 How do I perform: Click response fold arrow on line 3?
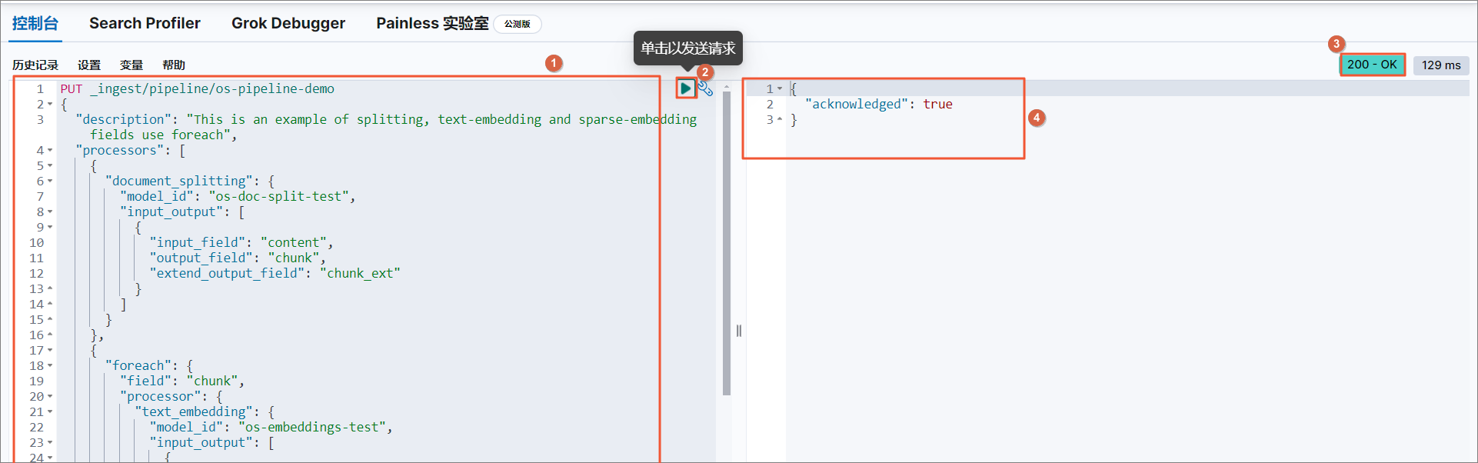tap(780, 120)
